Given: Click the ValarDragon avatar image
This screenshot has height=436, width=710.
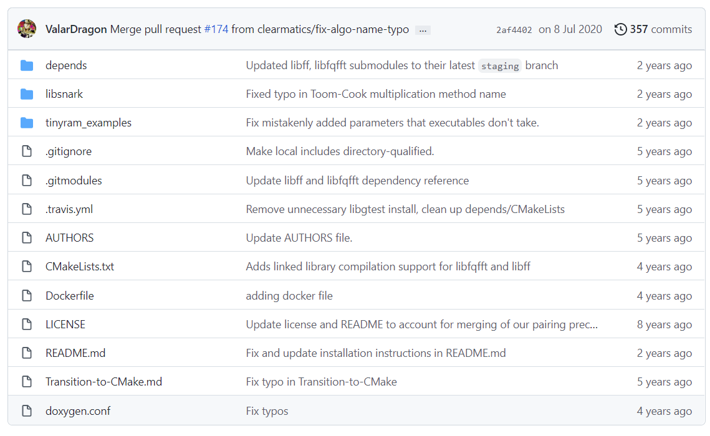Looking at the screenshot, I should point(27,29).
